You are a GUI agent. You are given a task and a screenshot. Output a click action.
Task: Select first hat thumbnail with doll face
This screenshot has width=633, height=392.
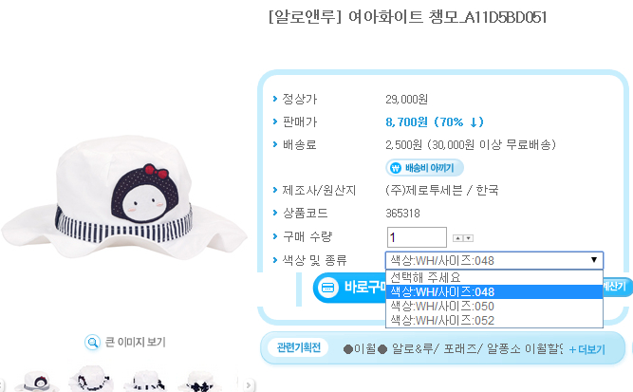tap(37, 382)
